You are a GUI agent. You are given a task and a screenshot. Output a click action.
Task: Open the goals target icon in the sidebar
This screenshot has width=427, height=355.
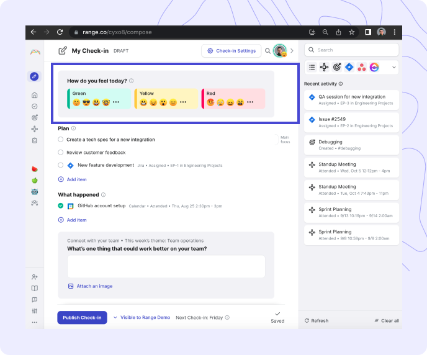(x=35, y=117)
